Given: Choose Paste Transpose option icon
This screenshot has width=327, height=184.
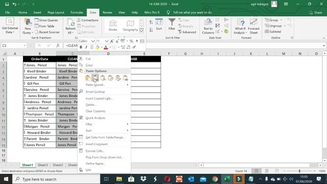Looking at the screenshot, I should click(x=110, y=78).
